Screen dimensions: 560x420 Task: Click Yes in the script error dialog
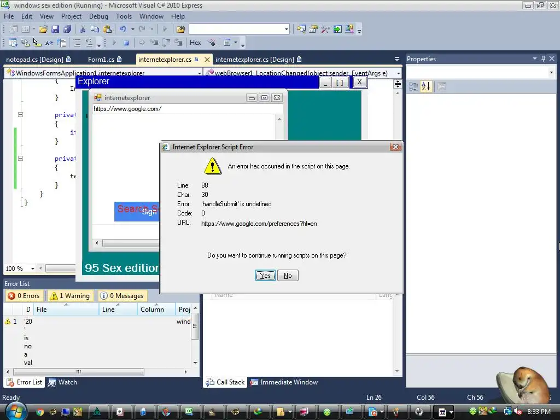click(x=265, y=276)
